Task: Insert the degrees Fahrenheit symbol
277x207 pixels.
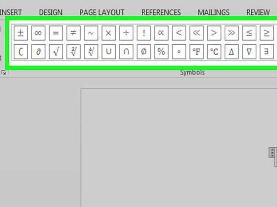Action: [x=196, y=52]
